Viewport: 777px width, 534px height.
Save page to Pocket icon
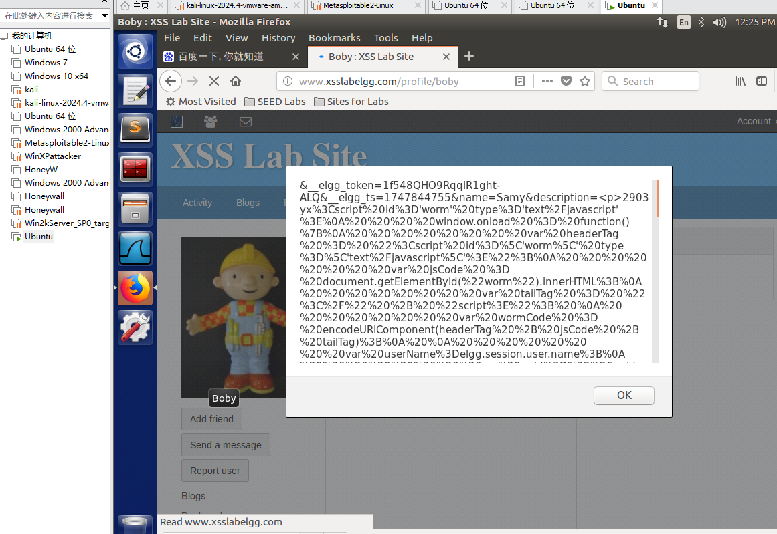tap(566, 81)
